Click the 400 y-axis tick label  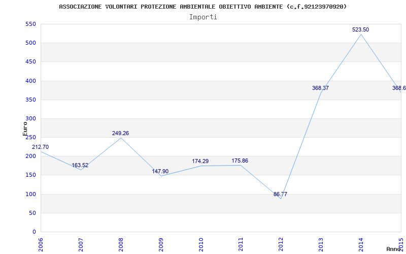30,81
